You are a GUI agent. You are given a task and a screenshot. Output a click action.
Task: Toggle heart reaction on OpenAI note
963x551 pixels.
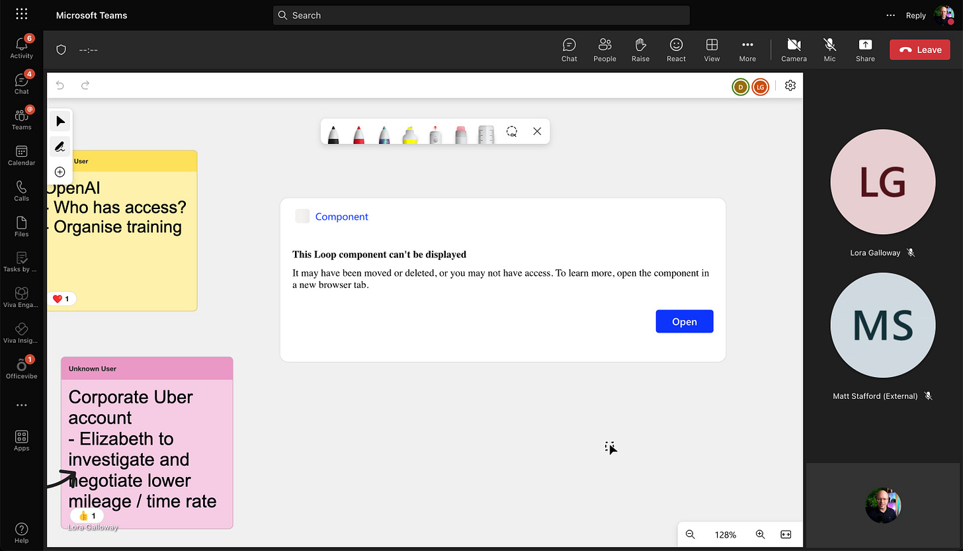(61, 299)
